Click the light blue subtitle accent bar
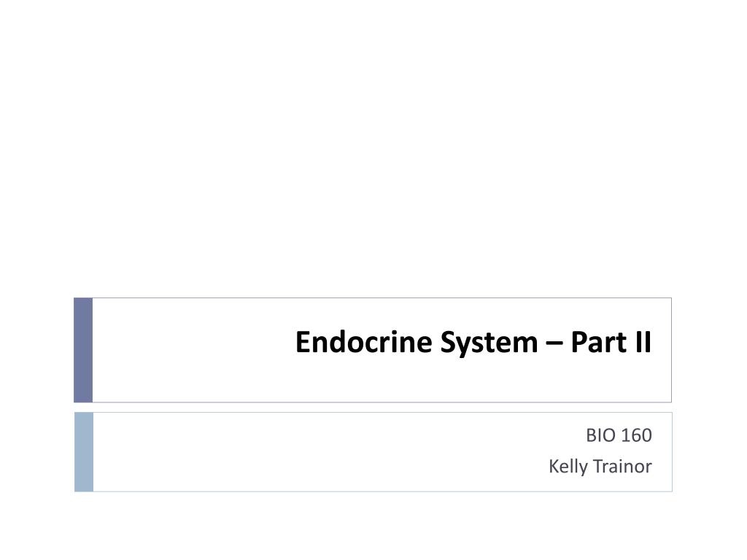This screenshot has width=747, height=560. tap(84, 452)
